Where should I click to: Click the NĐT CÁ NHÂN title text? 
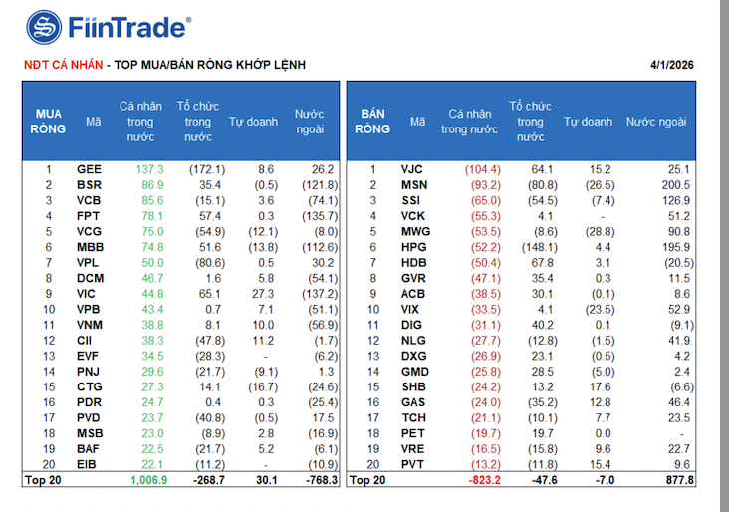click(x=62, y=65)
